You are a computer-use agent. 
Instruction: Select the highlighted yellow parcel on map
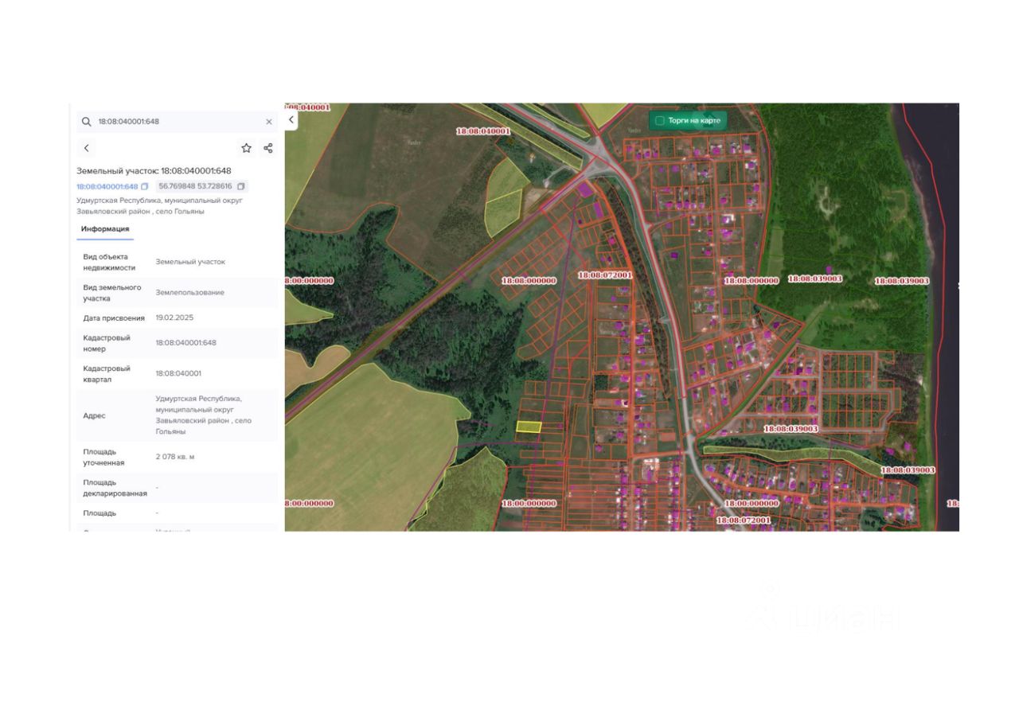coord(529,427)
